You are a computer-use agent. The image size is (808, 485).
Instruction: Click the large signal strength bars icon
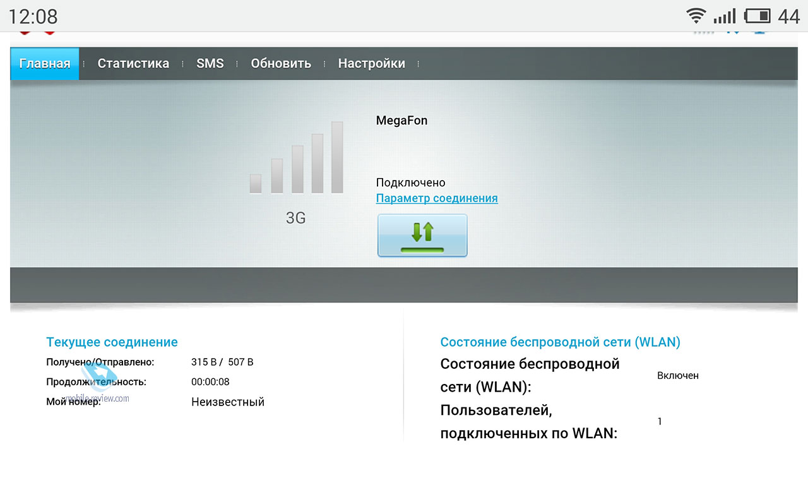click(296, 159)
